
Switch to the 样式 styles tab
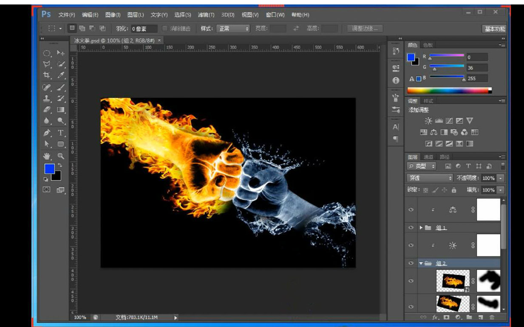pos(428,101)
